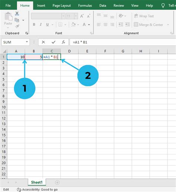Click Merge & Center button
The image size is (176, 192).
click(x=149, y=25)
